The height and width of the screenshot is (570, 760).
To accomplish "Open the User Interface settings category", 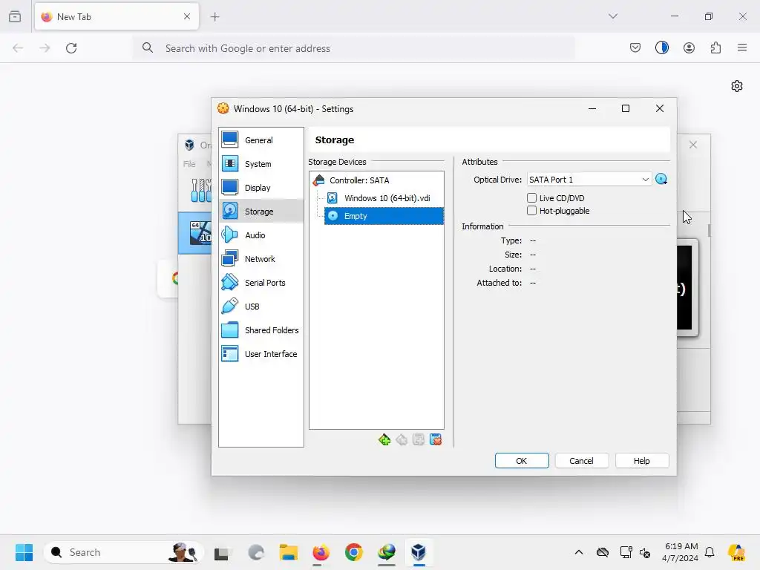I will (x=261, y=354).
